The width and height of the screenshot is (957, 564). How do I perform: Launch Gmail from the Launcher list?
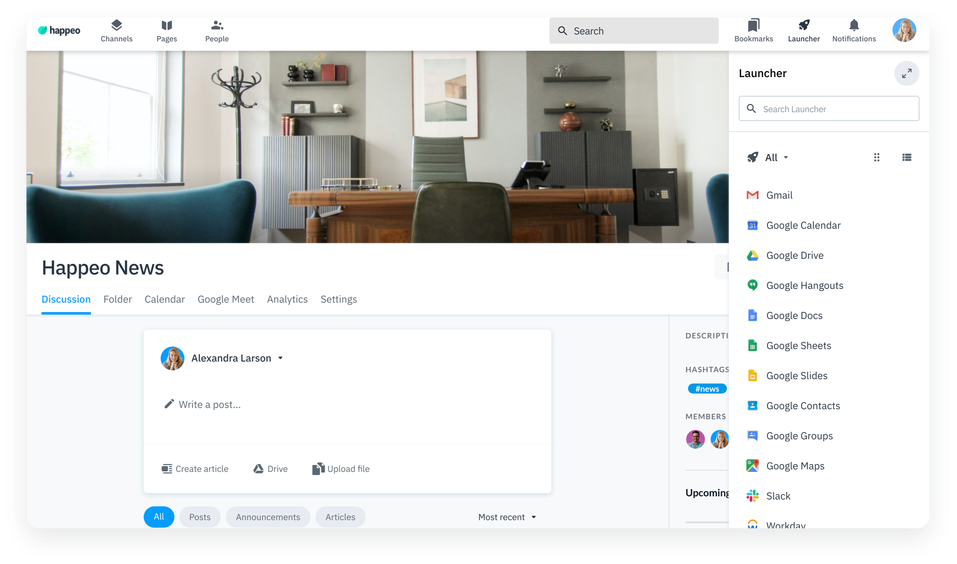pyautogui.click(x=779, y=195)
